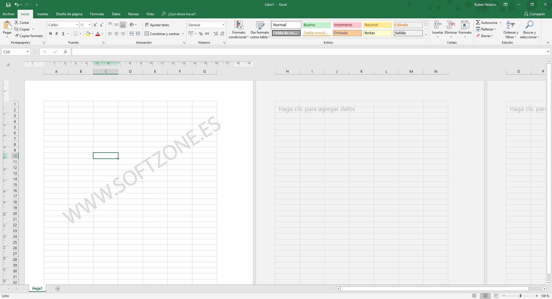Apply the red font color
Screen dimensions: 552x299
(98, 34)
